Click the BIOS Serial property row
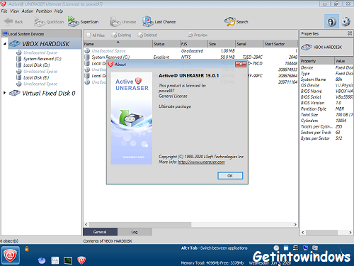 [x=327, y=97]
